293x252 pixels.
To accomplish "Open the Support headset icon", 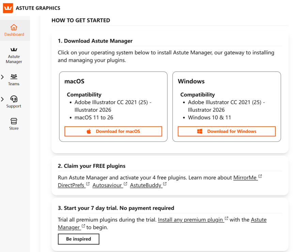I will 14,99.
